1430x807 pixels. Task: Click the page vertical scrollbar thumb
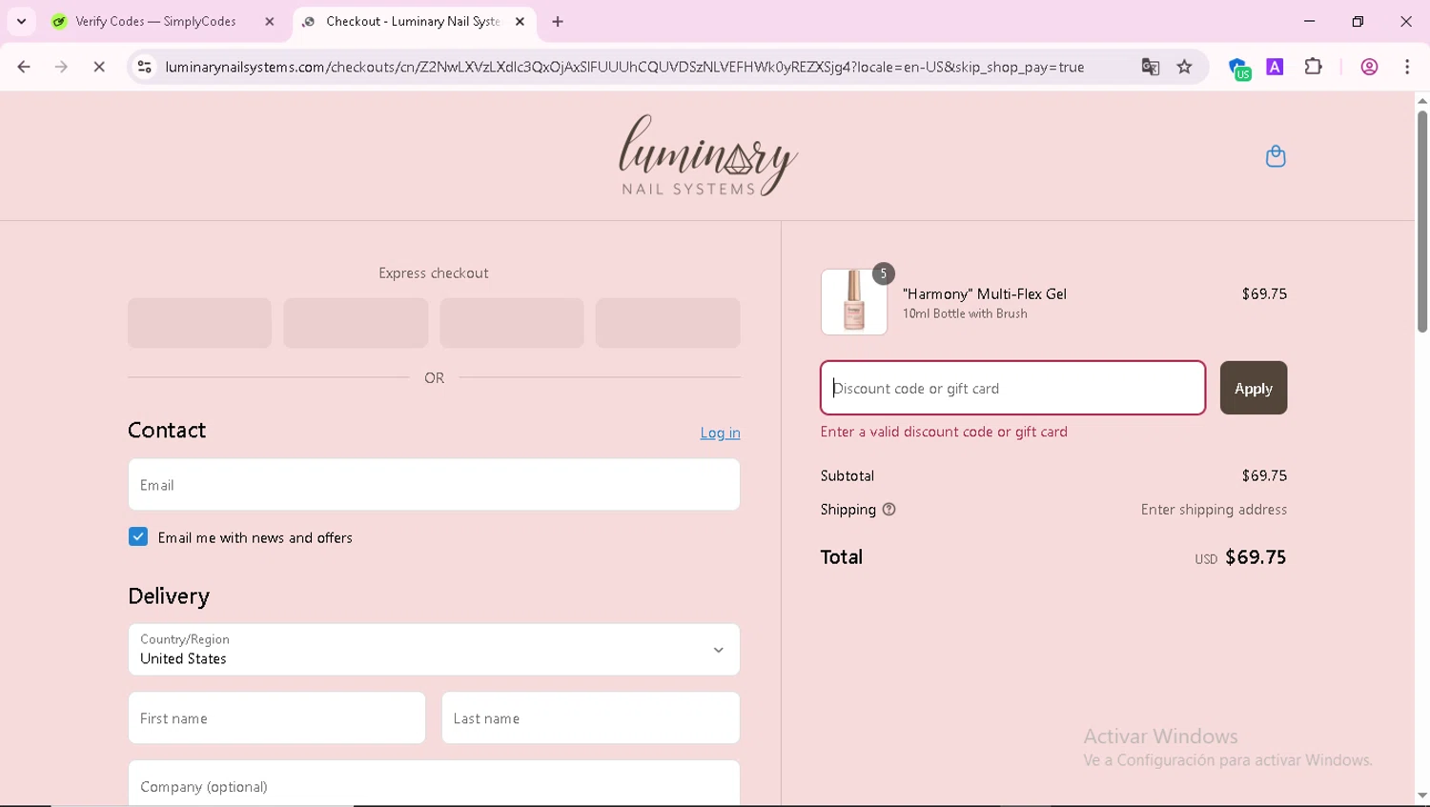(1421, 221)
